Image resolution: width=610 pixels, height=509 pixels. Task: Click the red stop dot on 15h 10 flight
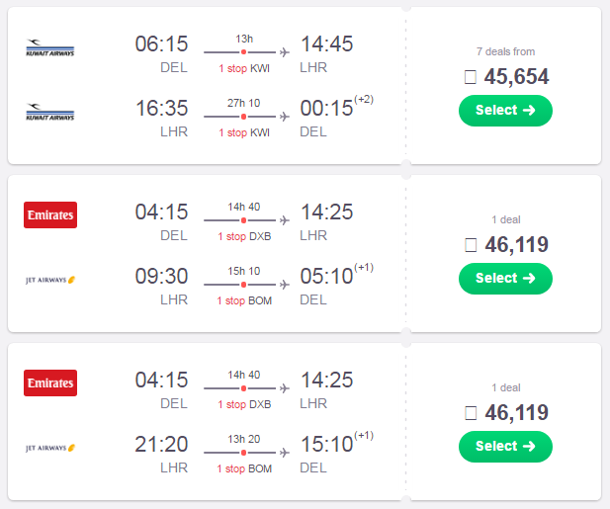click(243, 285)
